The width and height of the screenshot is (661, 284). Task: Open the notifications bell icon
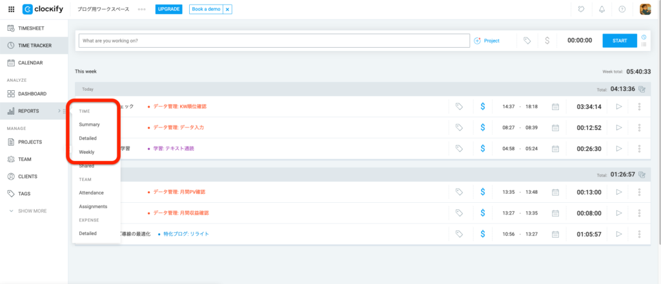tap(602, 9)
